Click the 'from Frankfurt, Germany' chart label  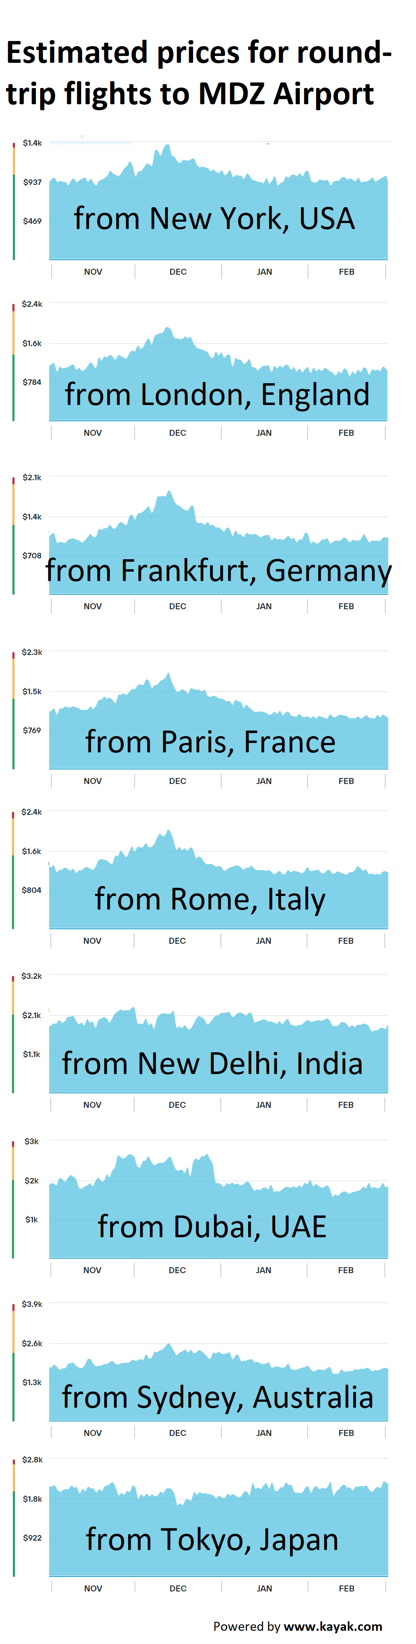point(218,570)
